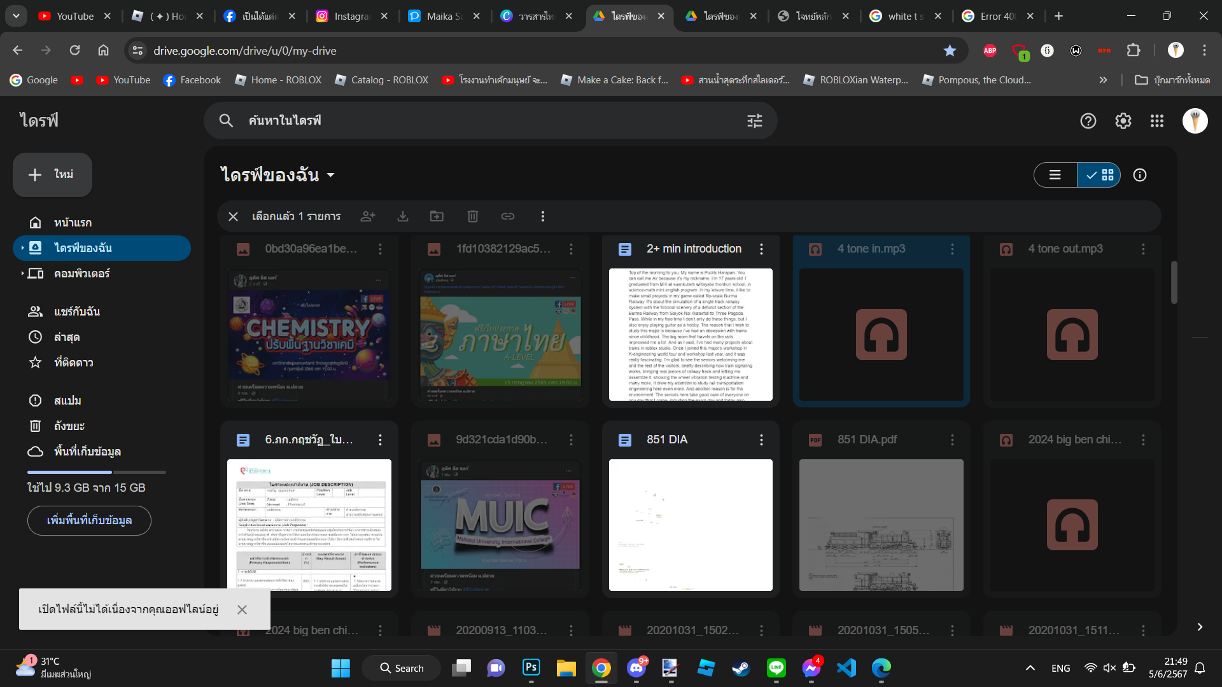This screenshot has width=1222, height=687.
Task: Open Drive settings gear
Action: click(x=1123, y=121)
